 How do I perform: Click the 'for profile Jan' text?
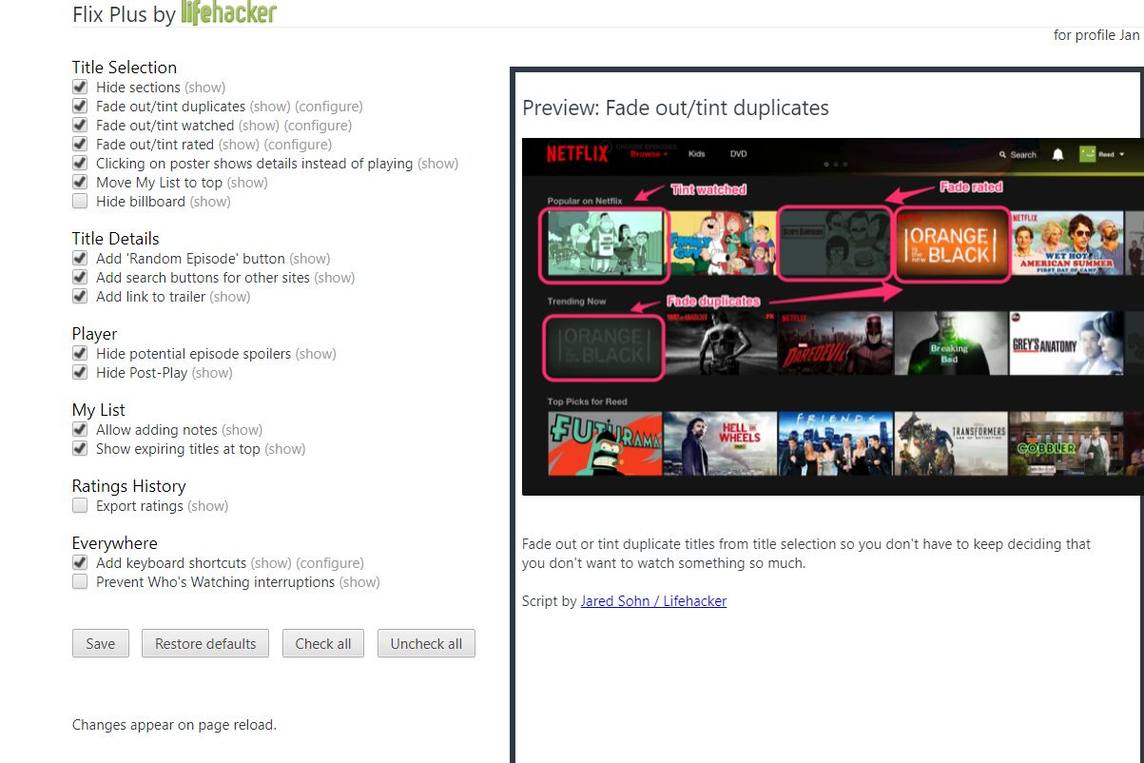click(x=1096, y=35)
